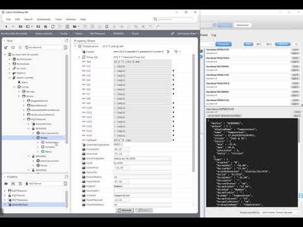Expand the Proxy Ext property row
The width and height of the screenshot is (303, 227).
click(79, 57)
